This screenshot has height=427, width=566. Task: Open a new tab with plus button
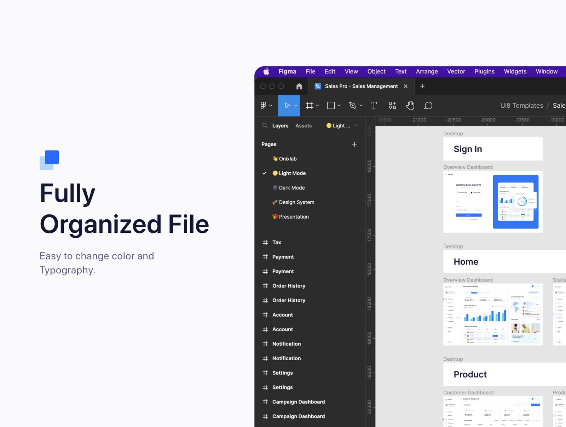pyautogui.click(x=422, y=86)
